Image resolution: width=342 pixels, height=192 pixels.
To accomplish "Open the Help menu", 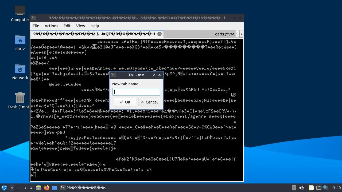I will pyautogui.click(x=95, y=26).
